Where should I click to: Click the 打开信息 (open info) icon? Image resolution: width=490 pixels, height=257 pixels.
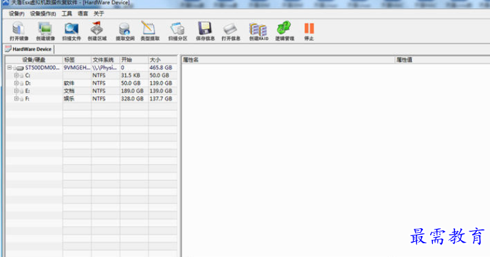click(231, 31)
